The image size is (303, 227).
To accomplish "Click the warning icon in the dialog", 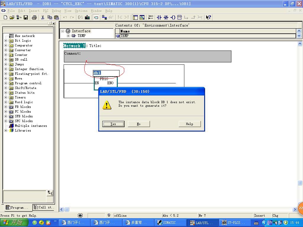I will click(107, 105).
